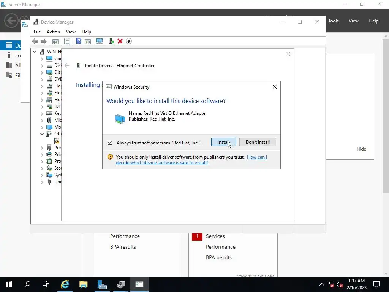This screenshot has width=389, height=292.
Task: Click All Servers icon in Server Manager sidebar
Action: click(9, 65)
